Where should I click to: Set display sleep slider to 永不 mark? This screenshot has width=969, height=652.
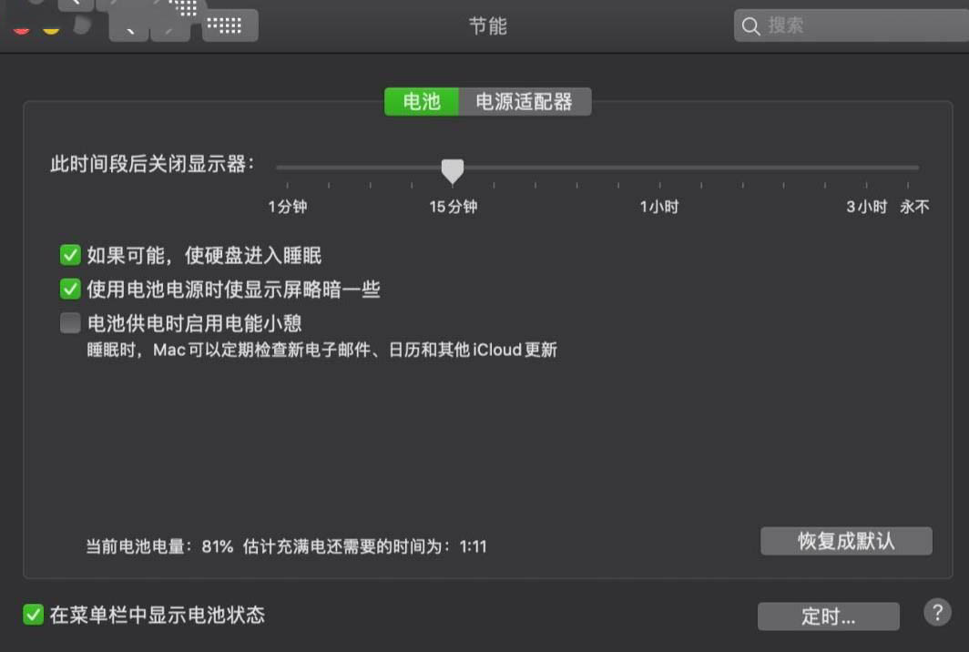point(908,168)
